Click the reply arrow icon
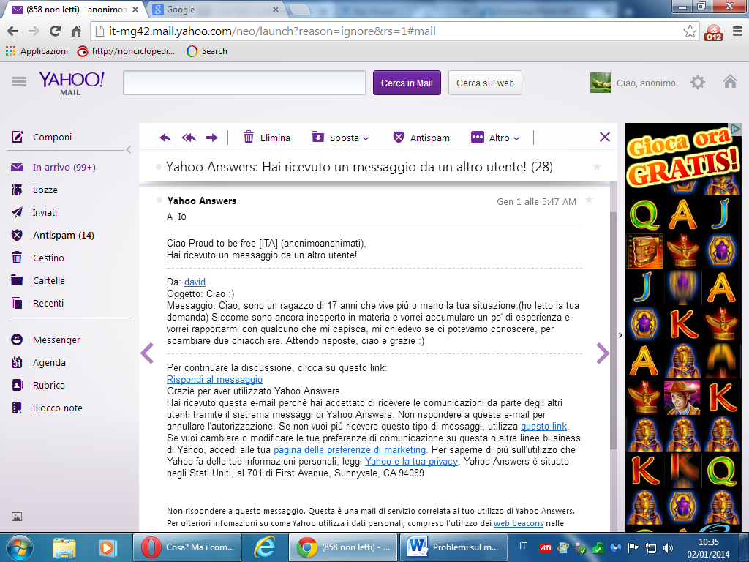Screen dimensions: 749x562 [165, 138]
